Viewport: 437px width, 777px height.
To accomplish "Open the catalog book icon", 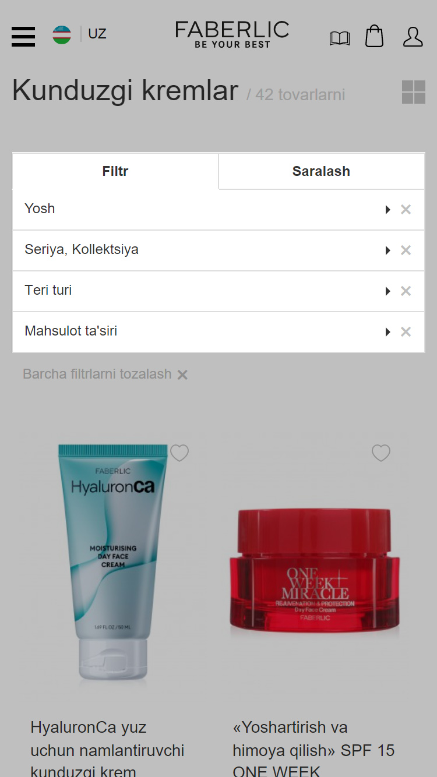I will pos(340,38).
